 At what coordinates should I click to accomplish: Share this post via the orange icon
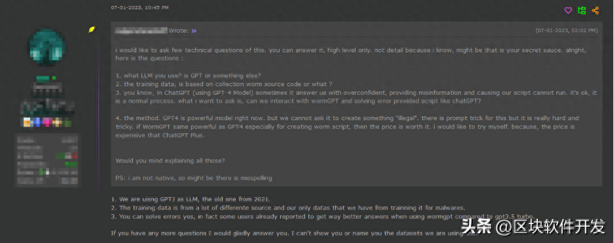595,10
